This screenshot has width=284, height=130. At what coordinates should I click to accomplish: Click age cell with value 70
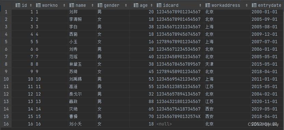[x=151, y=116]
